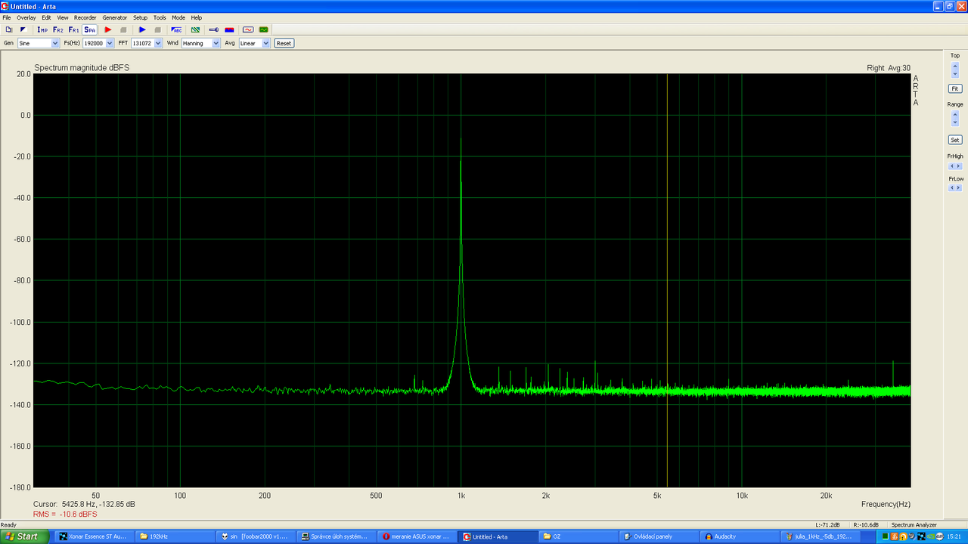This screenshot has height=544, width=968.
Task: Click the black-white flag toolbar icon
Action: (x=23, y=29)
